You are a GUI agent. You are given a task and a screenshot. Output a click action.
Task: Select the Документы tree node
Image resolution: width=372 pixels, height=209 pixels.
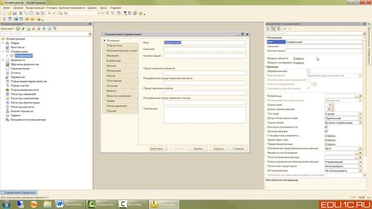[18, 60]
